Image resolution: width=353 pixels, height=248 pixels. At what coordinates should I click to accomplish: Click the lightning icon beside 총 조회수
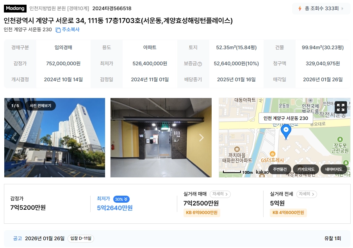pyautogui.click(x=300, y=9)
